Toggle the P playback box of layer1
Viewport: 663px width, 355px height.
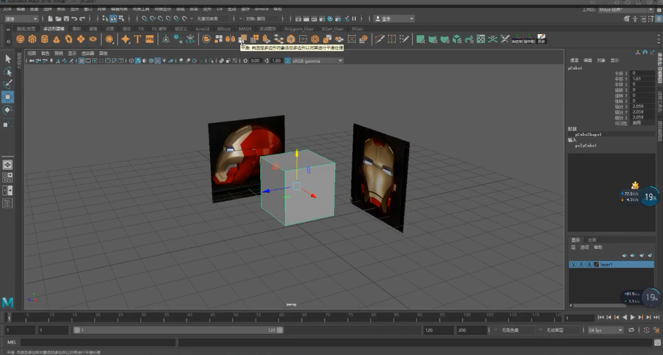pyautogui.click(x=581, y=265)
